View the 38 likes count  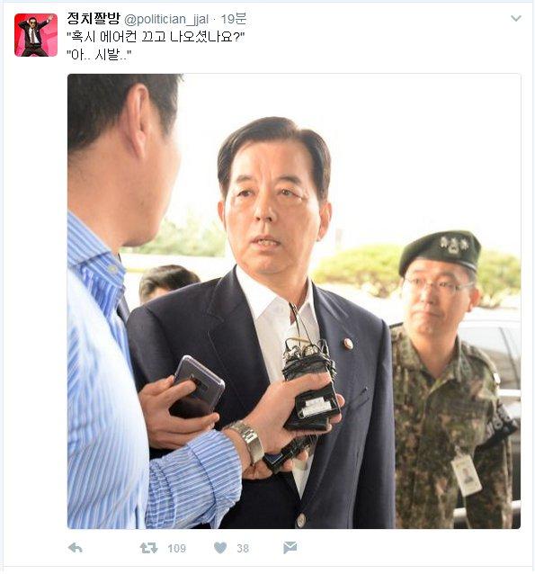tap(243, 549)
